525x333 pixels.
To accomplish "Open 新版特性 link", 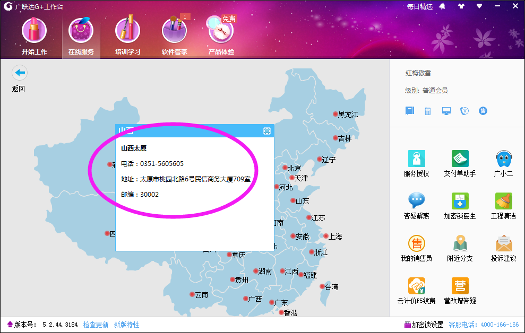I will pos(126,325).
